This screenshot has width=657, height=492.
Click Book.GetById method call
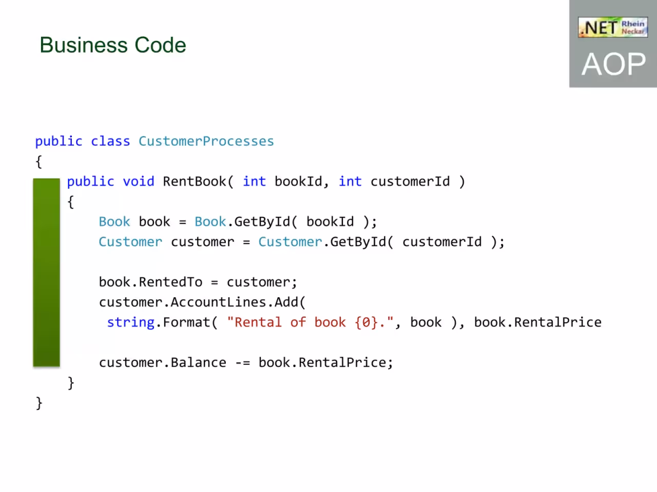pyautogui.click(x=242, y=222)
